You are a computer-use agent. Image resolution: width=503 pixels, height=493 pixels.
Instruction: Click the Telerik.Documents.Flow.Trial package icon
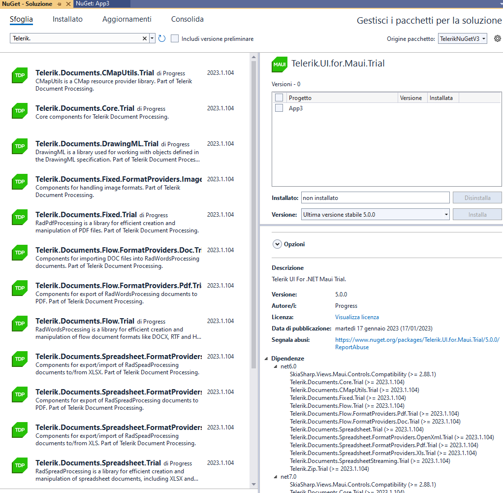20,324
